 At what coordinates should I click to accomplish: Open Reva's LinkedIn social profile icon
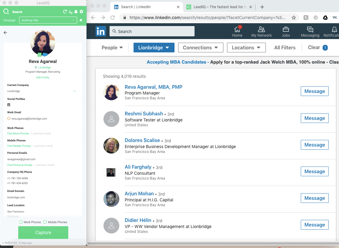[x=9, y=105]
